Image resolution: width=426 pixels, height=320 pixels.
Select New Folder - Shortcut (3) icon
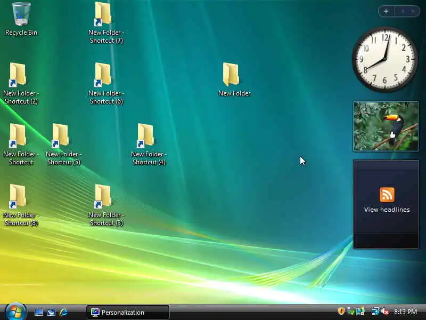106,205
